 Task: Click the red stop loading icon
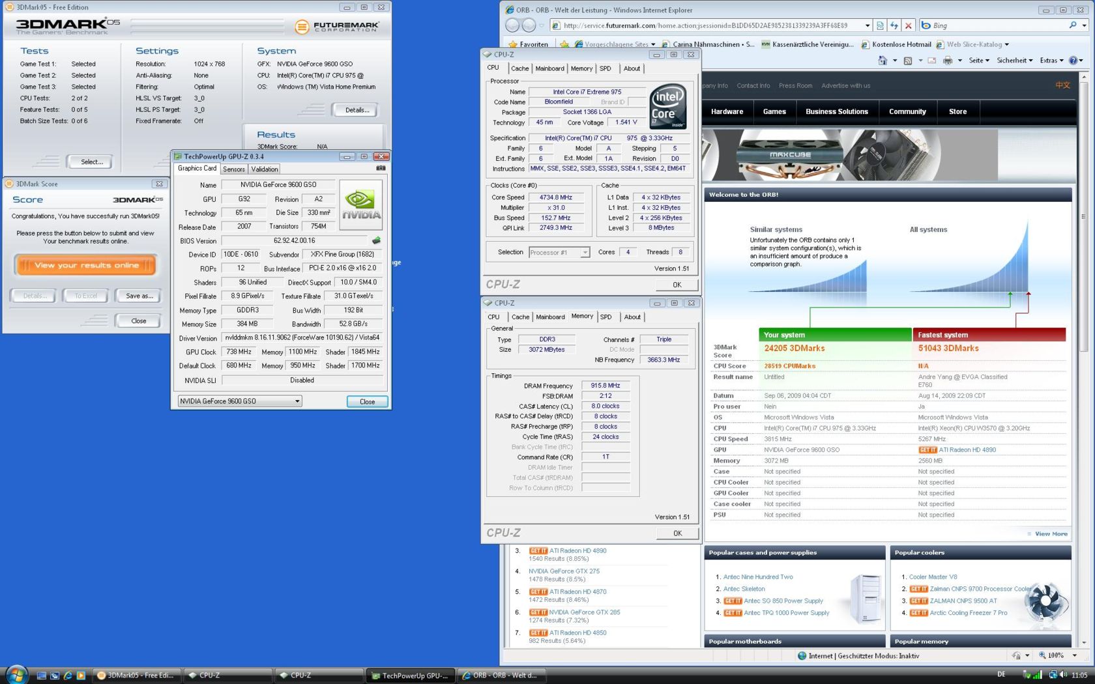point(909,25)
